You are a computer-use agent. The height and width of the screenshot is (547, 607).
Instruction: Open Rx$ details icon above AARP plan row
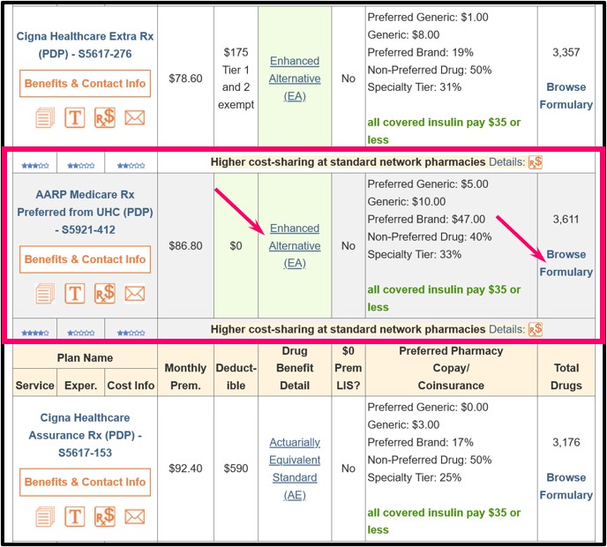point(536,162)
